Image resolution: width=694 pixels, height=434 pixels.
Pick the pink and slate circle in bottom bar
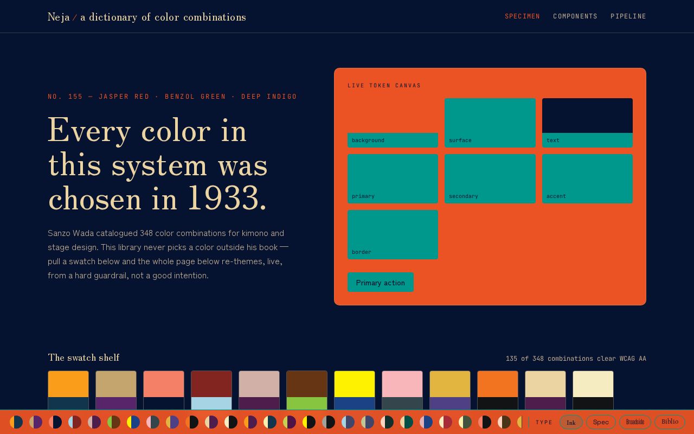tap(153, 422)
